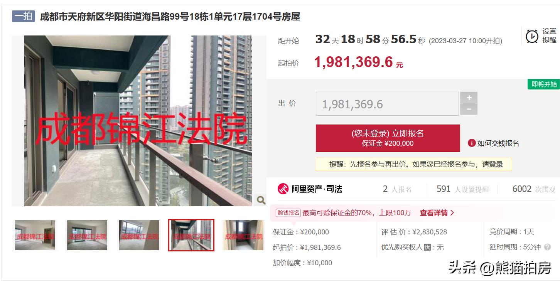
Task: Open 查看详情 for the deposit compensation
Action: coord(437,213)
